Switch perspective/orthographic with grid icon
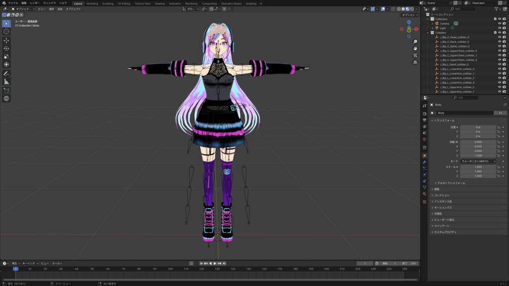This screenshot has width=509, height=286. [415, 62]
